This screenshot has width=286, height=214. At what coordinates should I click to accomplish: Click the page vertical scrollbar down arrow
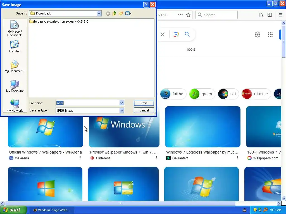tap(283, 198)
